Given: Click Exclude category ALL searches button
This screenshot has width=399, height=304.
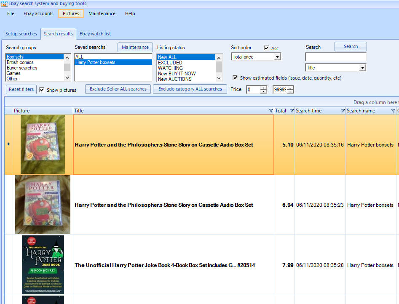Looking at the screenshot, I should 190,89.
